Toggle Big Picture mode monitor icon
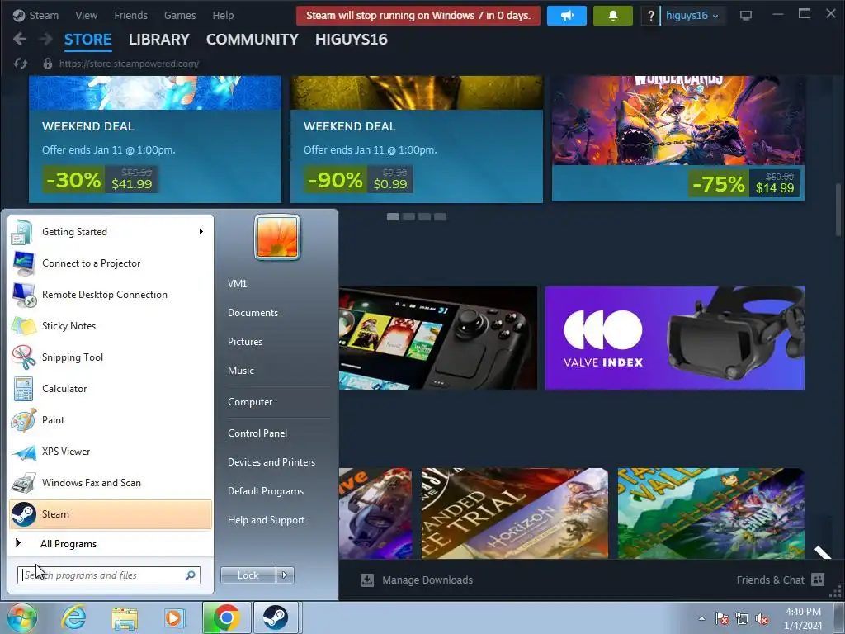Image resolution: width=845 pixels, height=634 pixels. click(x=746, y=16)
